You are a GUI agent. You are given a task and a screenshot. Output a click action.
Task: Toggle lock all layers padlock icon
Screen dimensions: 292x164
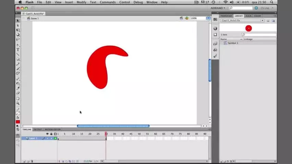click(x=51, y=134)
